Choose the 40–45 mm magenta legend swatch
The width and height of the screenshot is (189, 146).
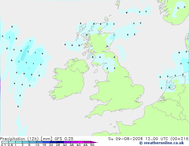coord(81,142)
